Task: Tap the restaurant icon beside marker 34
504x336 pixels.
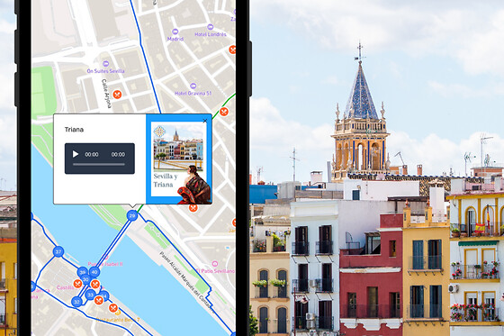Action: [x=99, y=300]
